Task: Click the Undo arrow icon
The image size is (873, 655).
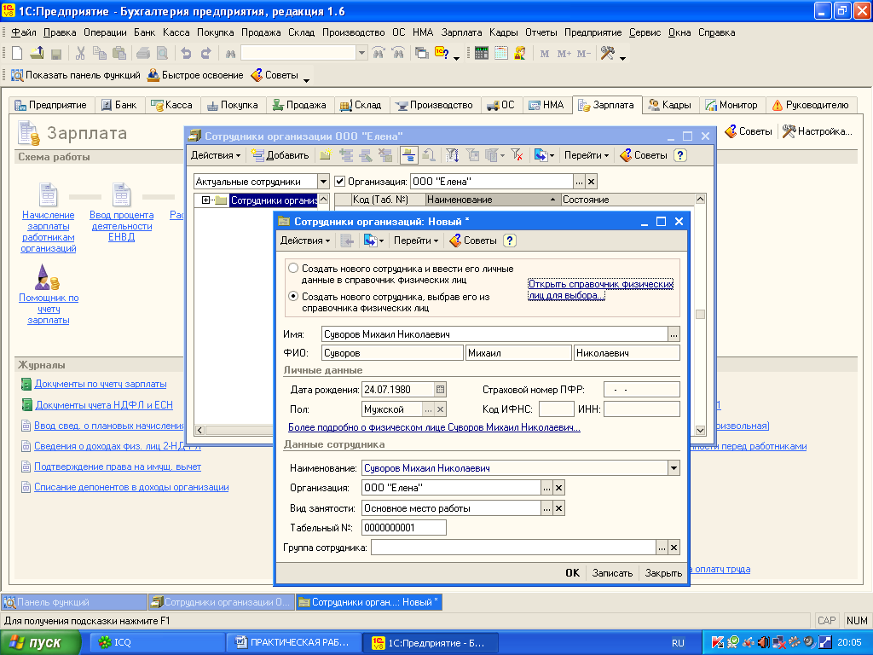Action: (x=187, y=54)
